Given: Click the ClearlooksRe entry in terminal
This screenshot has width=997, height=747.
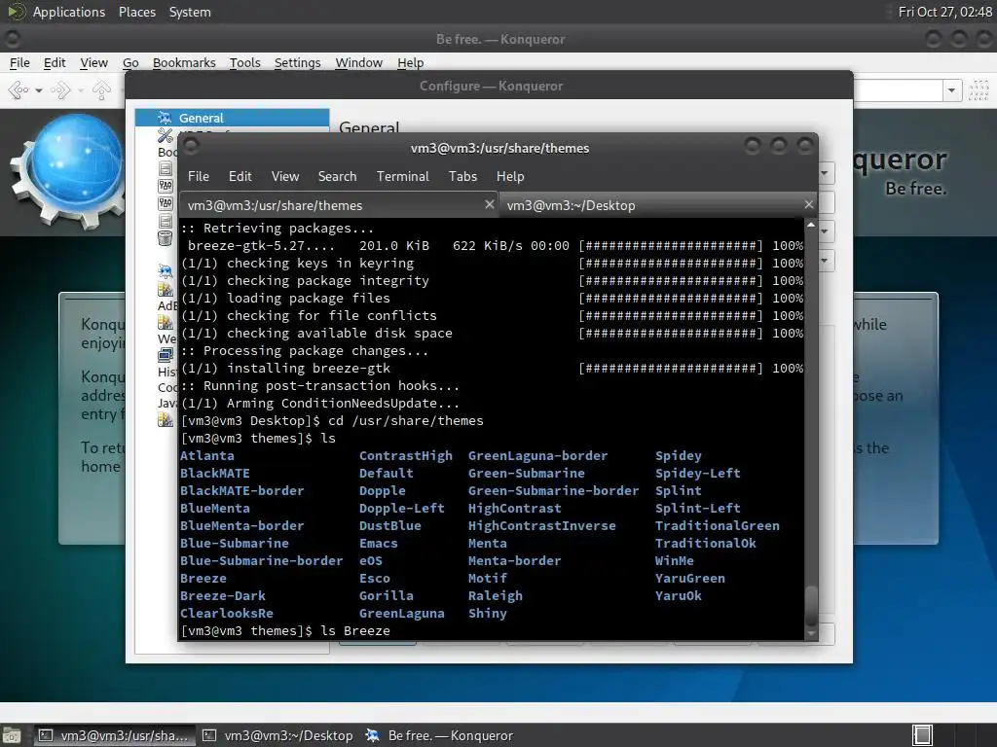Looking at the screenshot, I should tap(226, 613).
